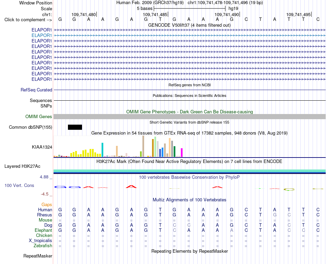Click the KIAA1324 GTEx track label
The image size is (326, 264).
[42, 147]
